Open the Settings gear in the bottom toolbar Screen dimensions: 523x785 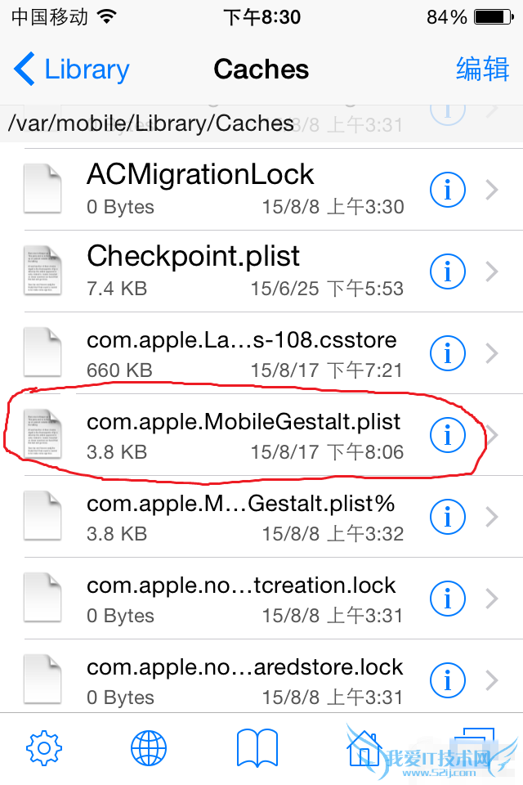[43, 747]
